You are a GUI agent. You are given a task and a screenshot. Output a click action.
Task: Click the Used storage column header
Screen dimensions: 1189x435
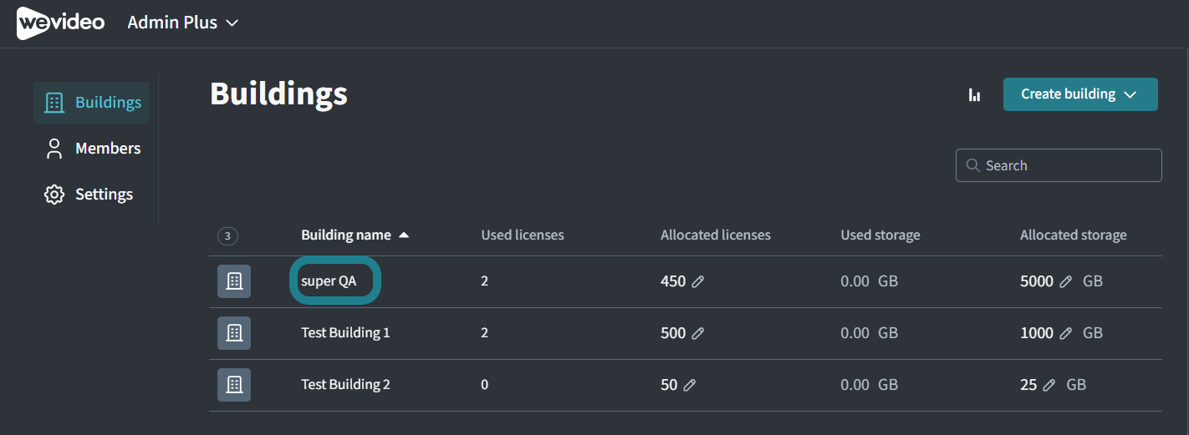click(880, 235)
